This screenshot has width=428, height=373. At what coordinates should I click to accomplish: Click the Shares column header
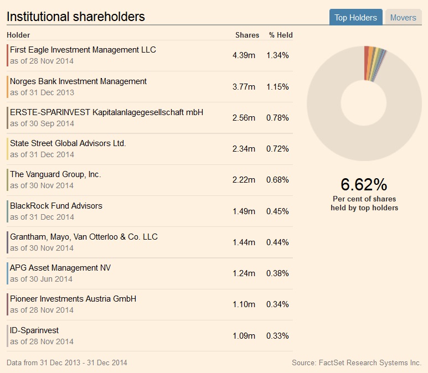click(x=247, y=35)
